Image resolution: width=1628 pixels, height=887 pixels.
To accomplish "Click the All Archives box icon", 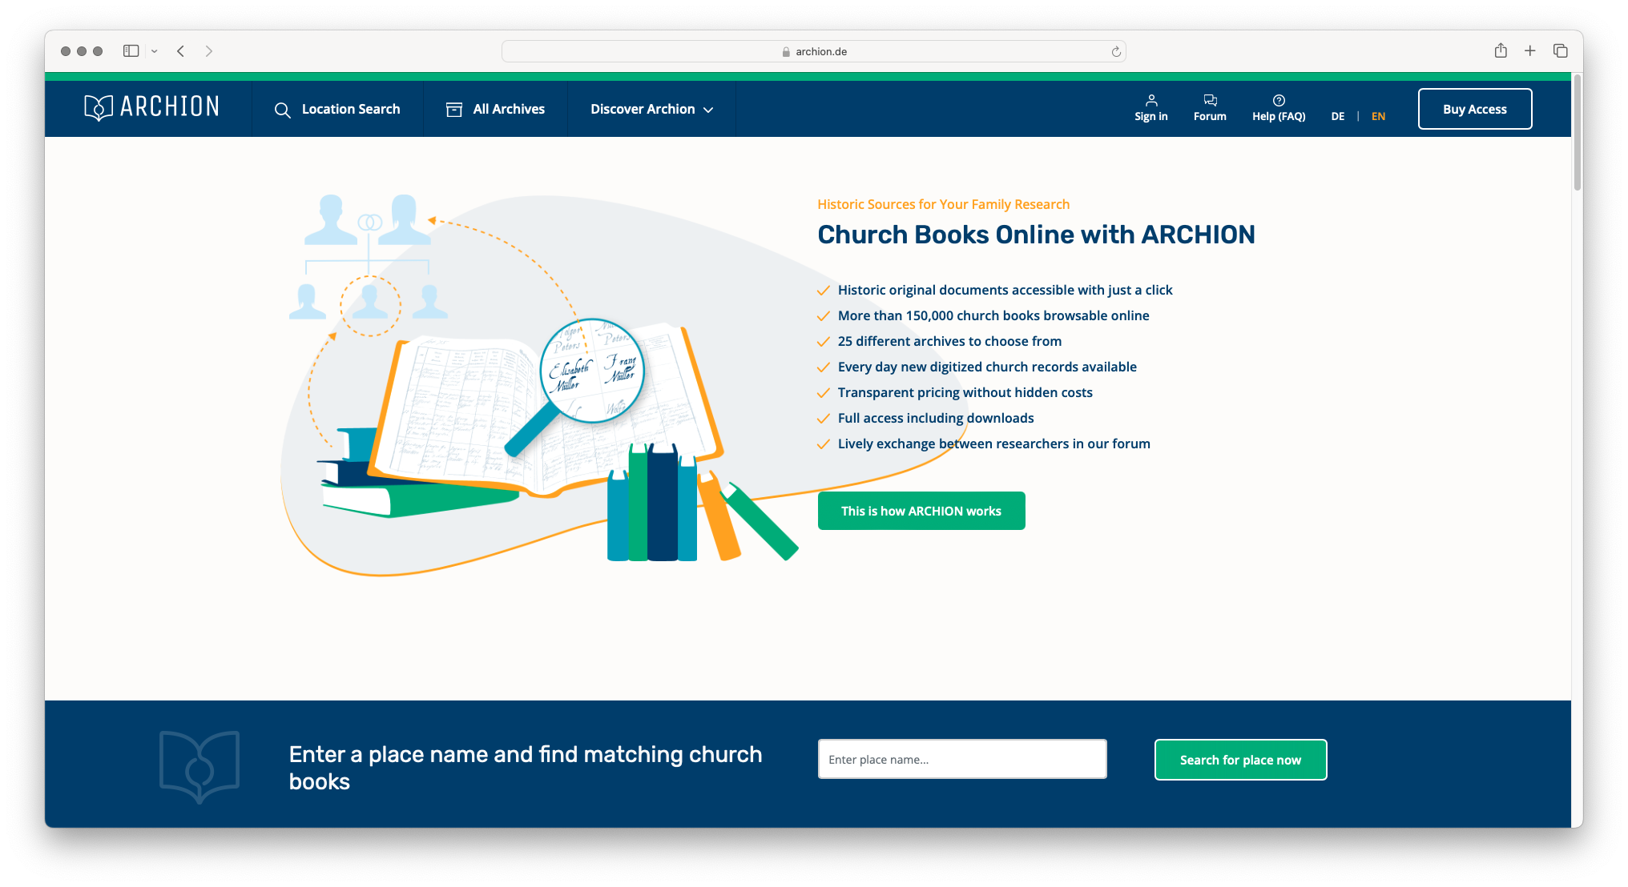I will (x=454, y=109).
